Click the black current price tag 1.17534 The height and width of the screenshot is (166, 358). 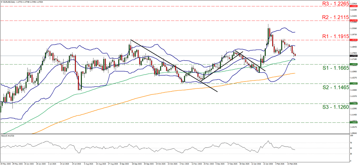(x=354, y=56)
